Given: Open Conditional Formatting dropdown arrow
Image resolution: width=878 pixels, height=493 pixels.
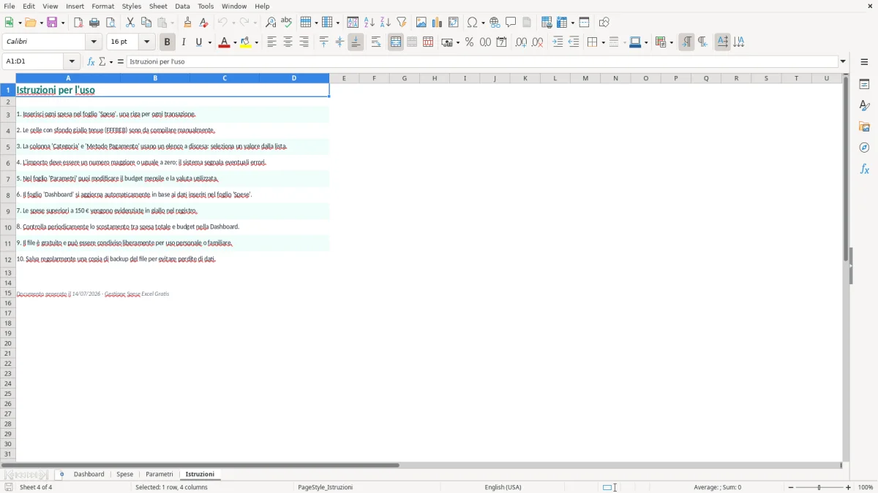Looking at the screenshot, I should coord(671,42).
